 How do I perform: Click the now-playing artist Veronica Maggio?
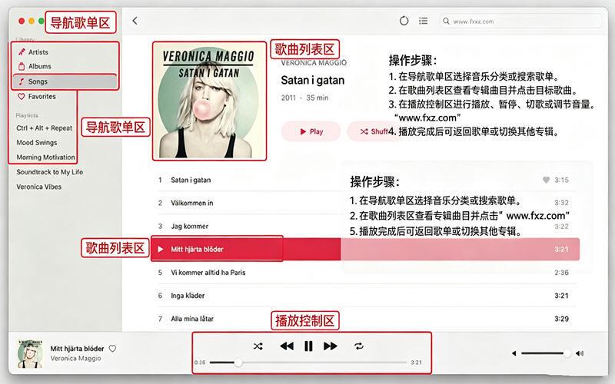pyautogui.click(x=75, y=358)
